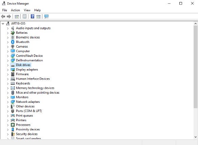Click the Mice pointing devices icon
Viewport: 198px width, 145px height.
tap(13, 93)
